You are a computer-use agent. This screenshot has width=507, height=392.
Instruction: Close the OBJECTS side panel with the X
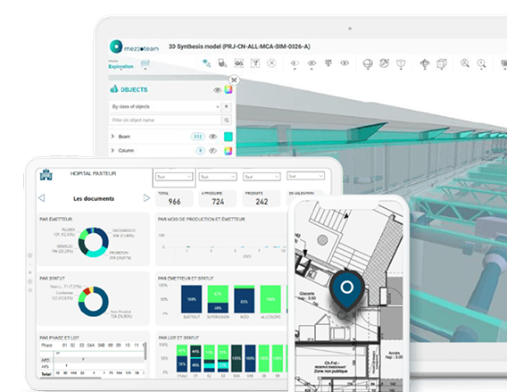(x=234, y=79)
